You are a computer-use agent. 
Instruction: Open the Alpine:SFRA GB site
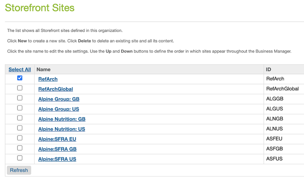(57, 149)
